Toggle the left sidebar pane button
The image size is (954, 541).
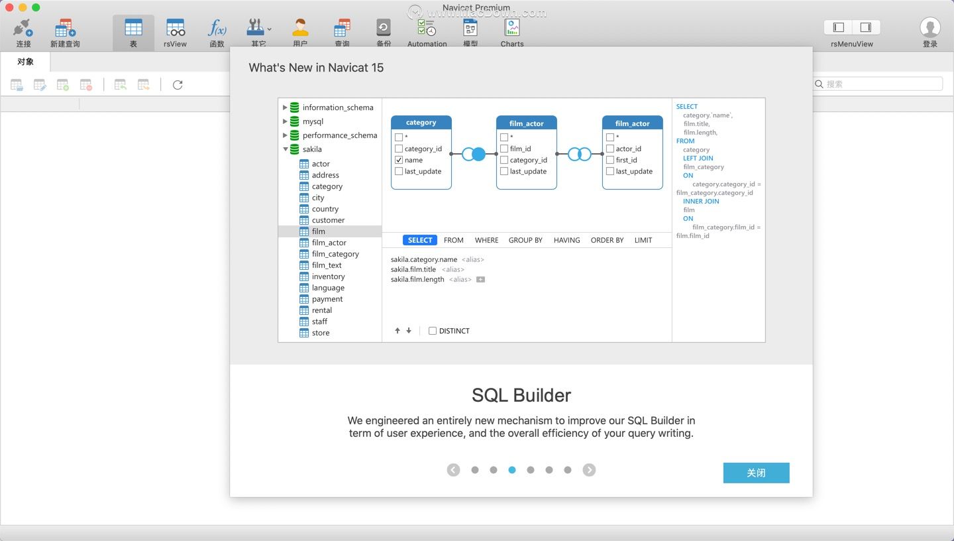point(838,27)
